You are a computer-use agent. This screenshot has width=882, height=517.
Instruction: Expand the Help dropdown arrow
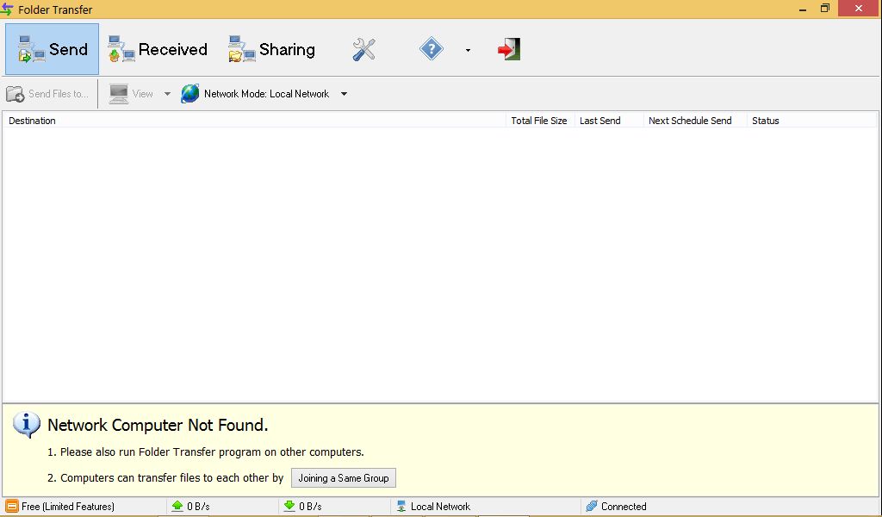(x=468, y=51)
